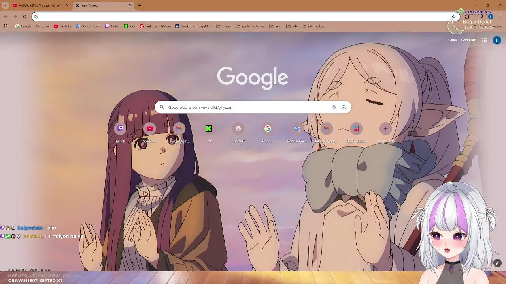Reload the page

(x=25, y=17)
